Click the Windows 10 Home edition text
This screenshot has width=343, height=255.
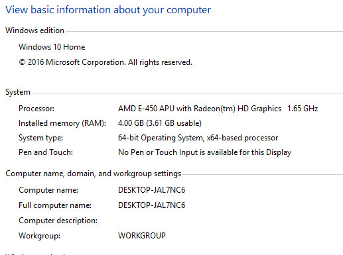(x=52, y=47)
